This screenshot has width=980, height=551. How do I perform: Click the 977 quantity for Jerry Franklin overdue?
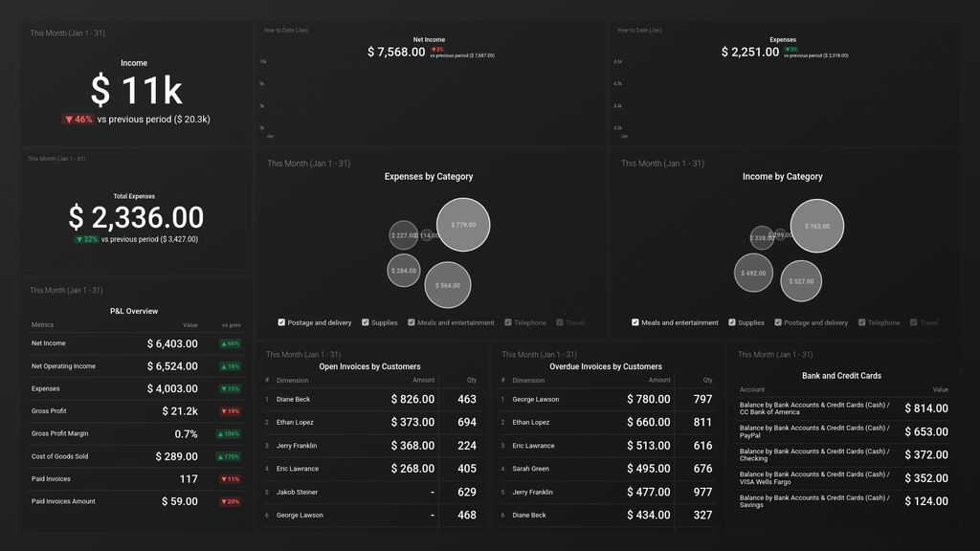click(702, 492)
